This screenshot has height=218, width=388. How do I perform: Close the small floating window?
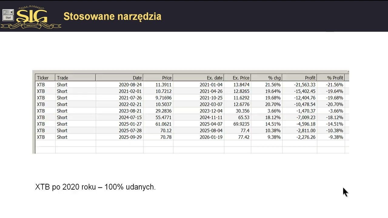pos(12,12)
